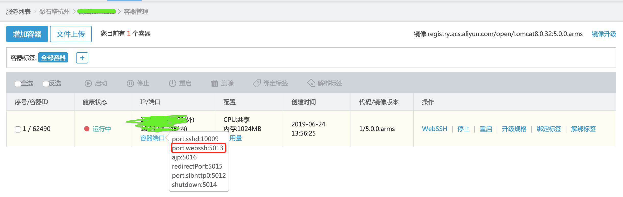Click the 增加容器 button

[x=27, y=34]
